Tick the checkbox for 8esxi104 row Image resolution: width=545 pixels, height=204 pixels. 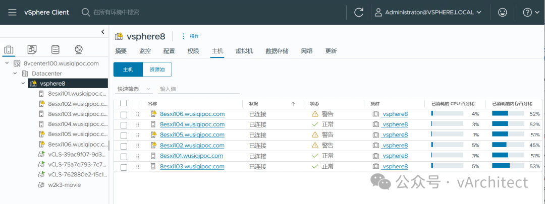(124, 125)
